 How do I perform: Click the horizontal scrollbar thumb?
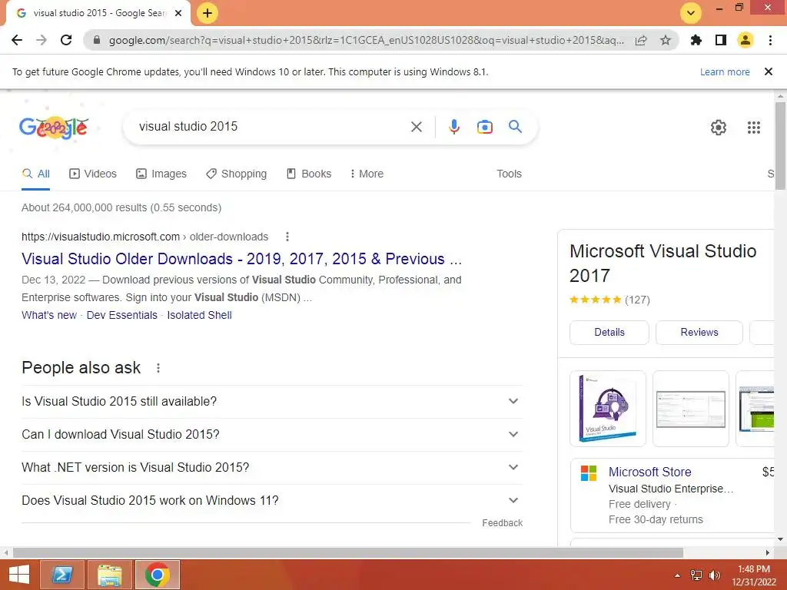point(348,553)
